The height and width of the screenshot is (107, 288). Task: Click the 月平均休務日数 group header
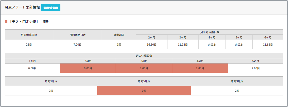tap(210, 32)
